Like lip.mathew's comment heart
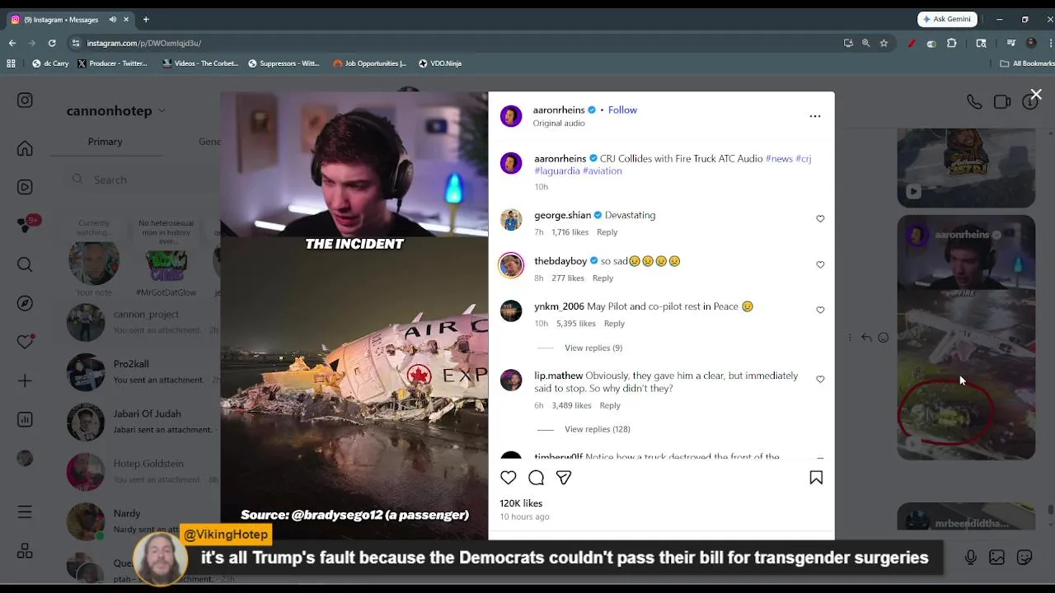The width and height of the screenshot is (1055, 593). tap(820, 380)
